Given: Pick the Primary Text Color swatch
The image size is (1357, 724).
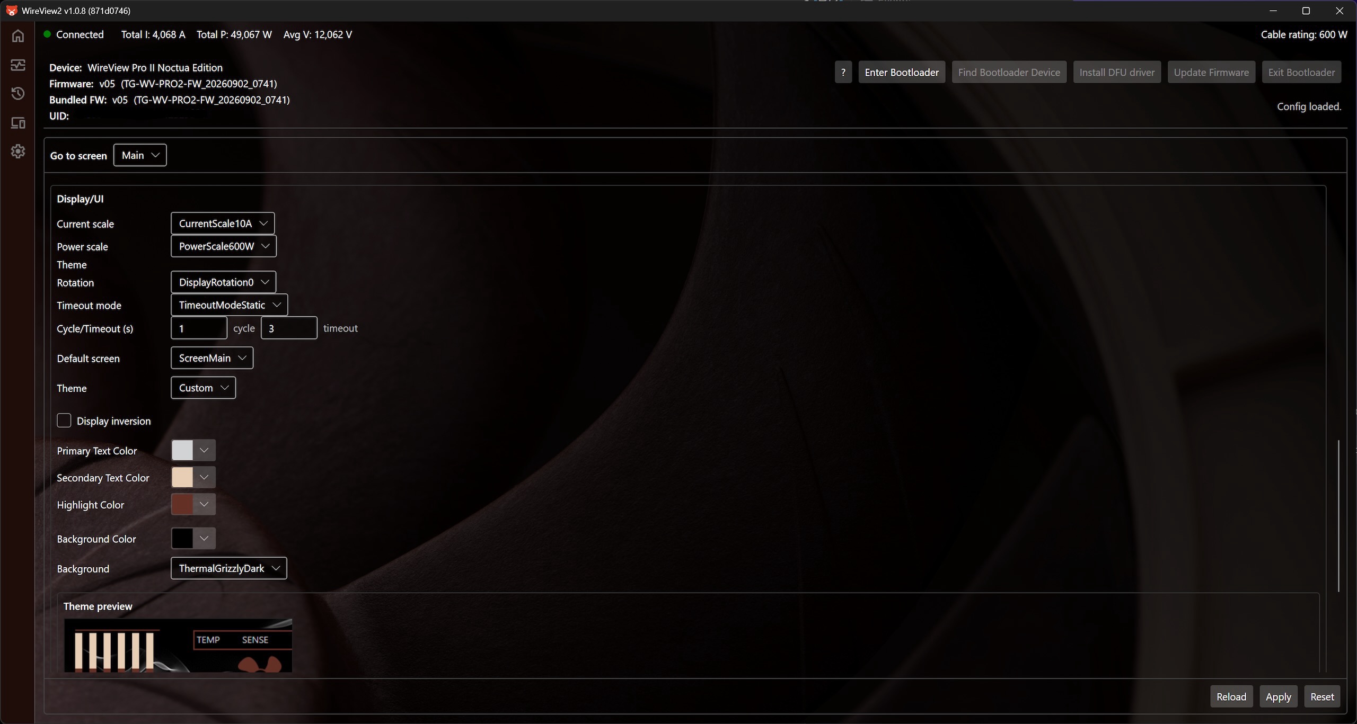Looking at the screenshot, I should pyautogui.click(x=182, y=450).
